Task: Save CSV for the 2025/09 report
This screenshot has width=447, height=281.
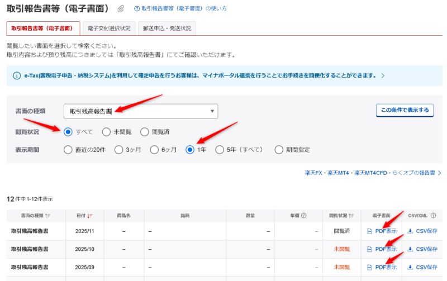Action: click(x=422, y=267)
